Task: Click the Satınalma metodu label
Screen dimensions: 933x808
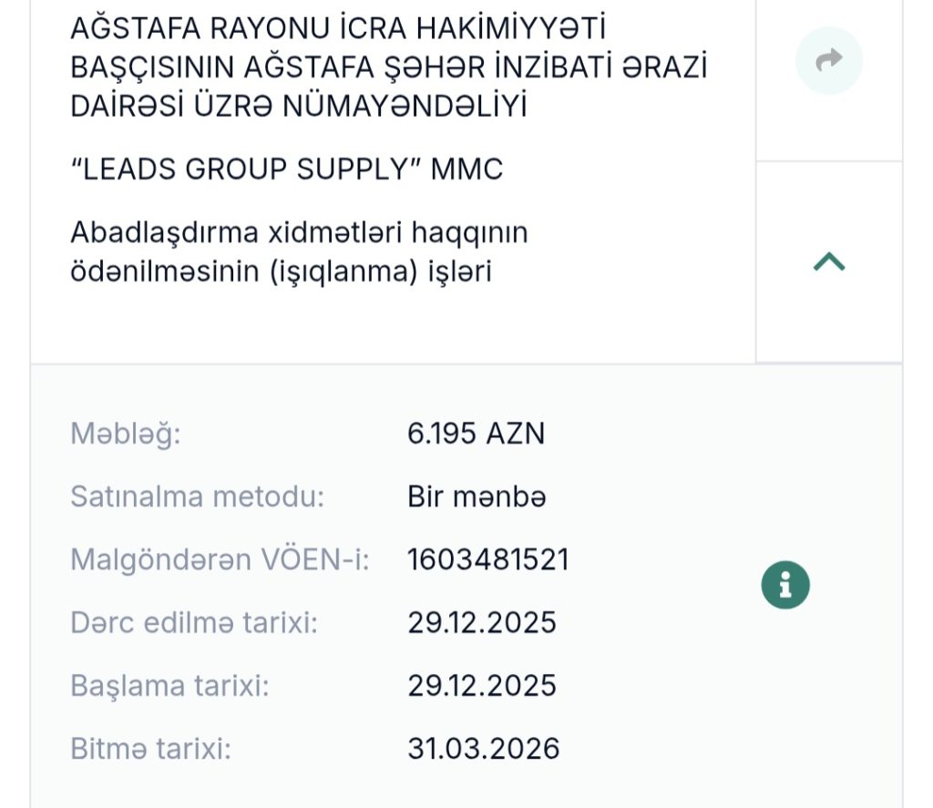Action: coord(197,497)
